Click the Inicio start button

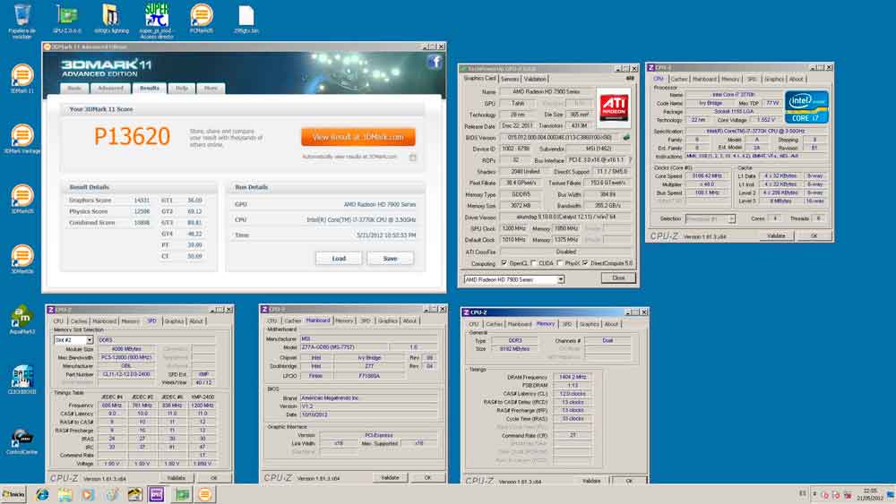click(13, 494)
